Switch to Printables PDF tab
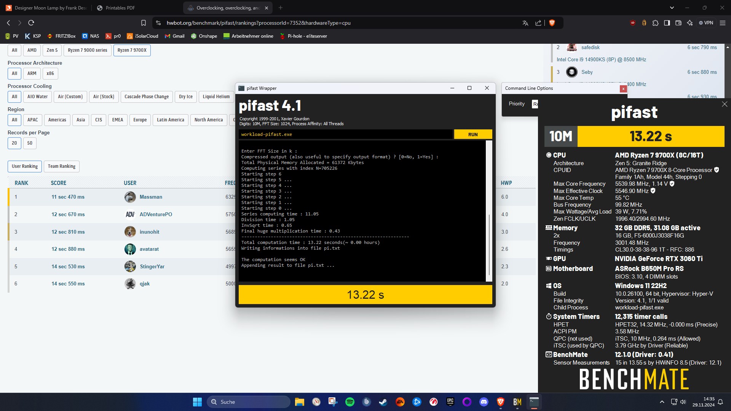Image resolution: width=731 pixels, height=411 pixels. coord(116,8)
